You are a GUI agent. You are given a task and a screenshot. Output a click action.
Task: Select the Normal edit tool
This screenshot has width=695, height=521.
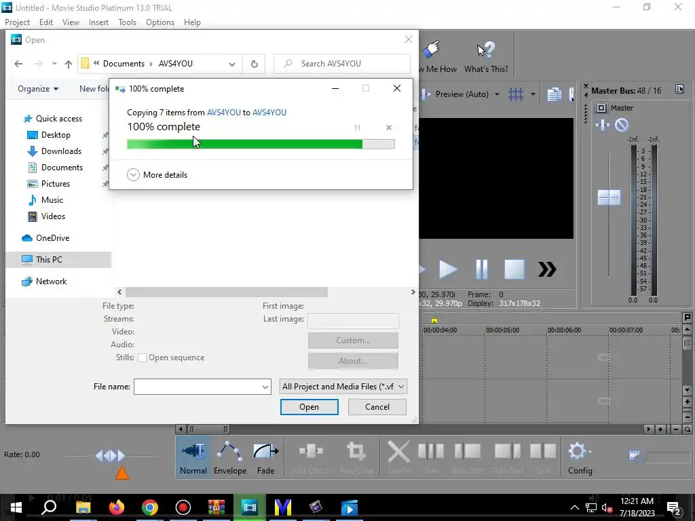(x=193, y=459)
